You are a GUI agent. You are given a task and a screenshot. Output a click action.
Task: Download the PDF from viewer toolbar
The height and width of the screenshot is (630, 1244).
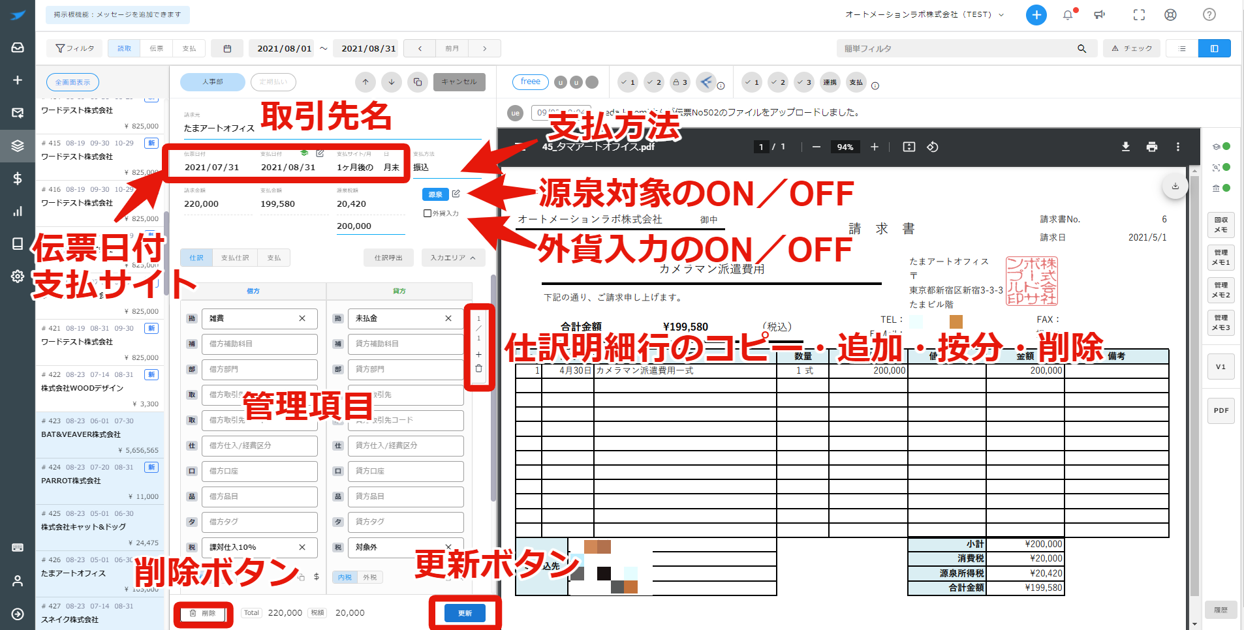click(x=1126, y=147)
